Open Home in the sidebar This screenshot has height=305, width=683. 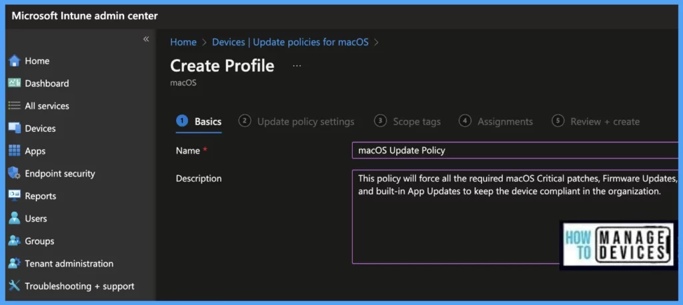[x=37, y=61]
